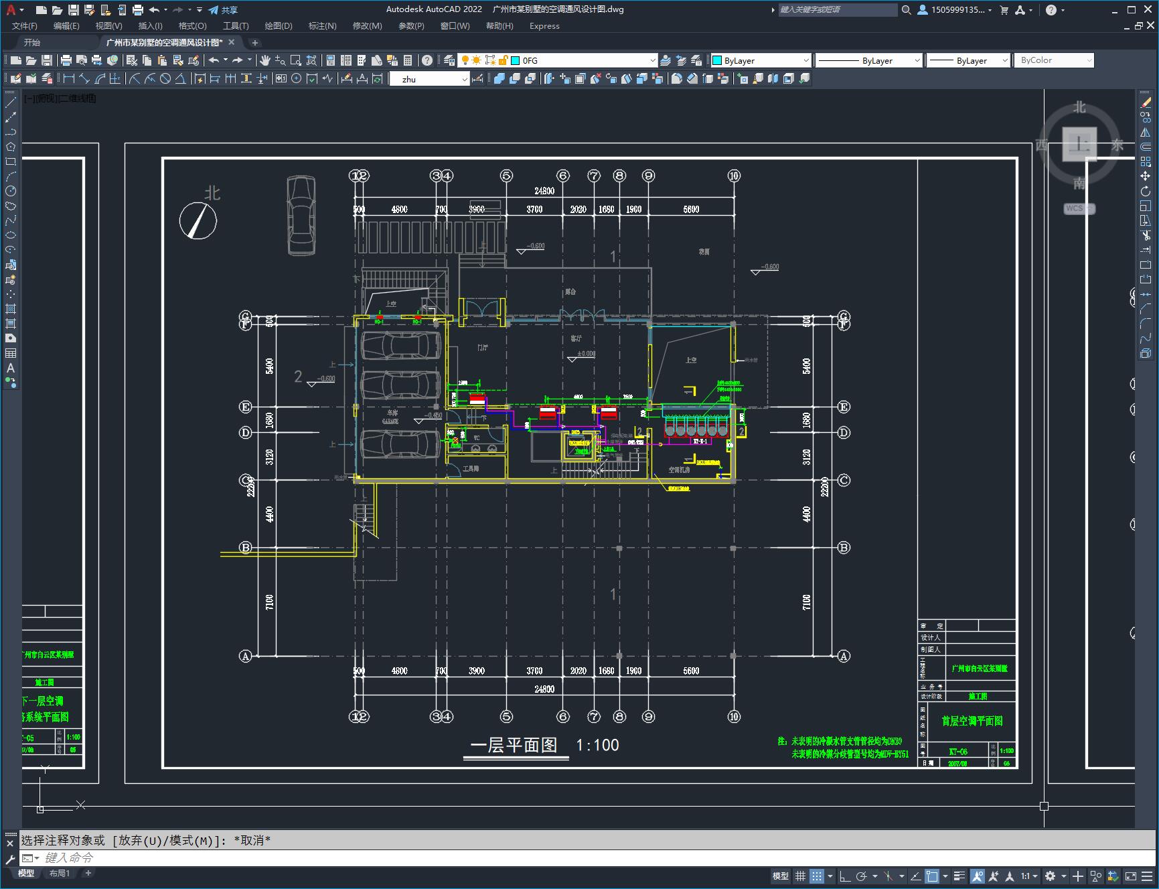Open the 绘图(D) menu

(278, 25)
